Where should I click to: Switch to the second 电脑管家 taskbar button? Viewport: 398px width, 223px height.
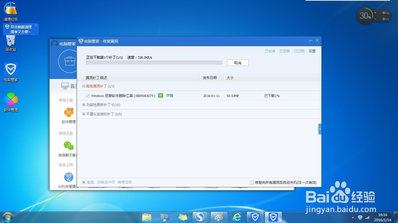273,217
